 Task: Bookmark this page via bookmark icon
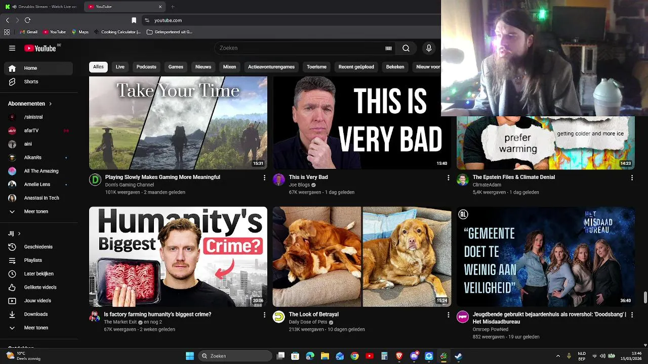134,20
